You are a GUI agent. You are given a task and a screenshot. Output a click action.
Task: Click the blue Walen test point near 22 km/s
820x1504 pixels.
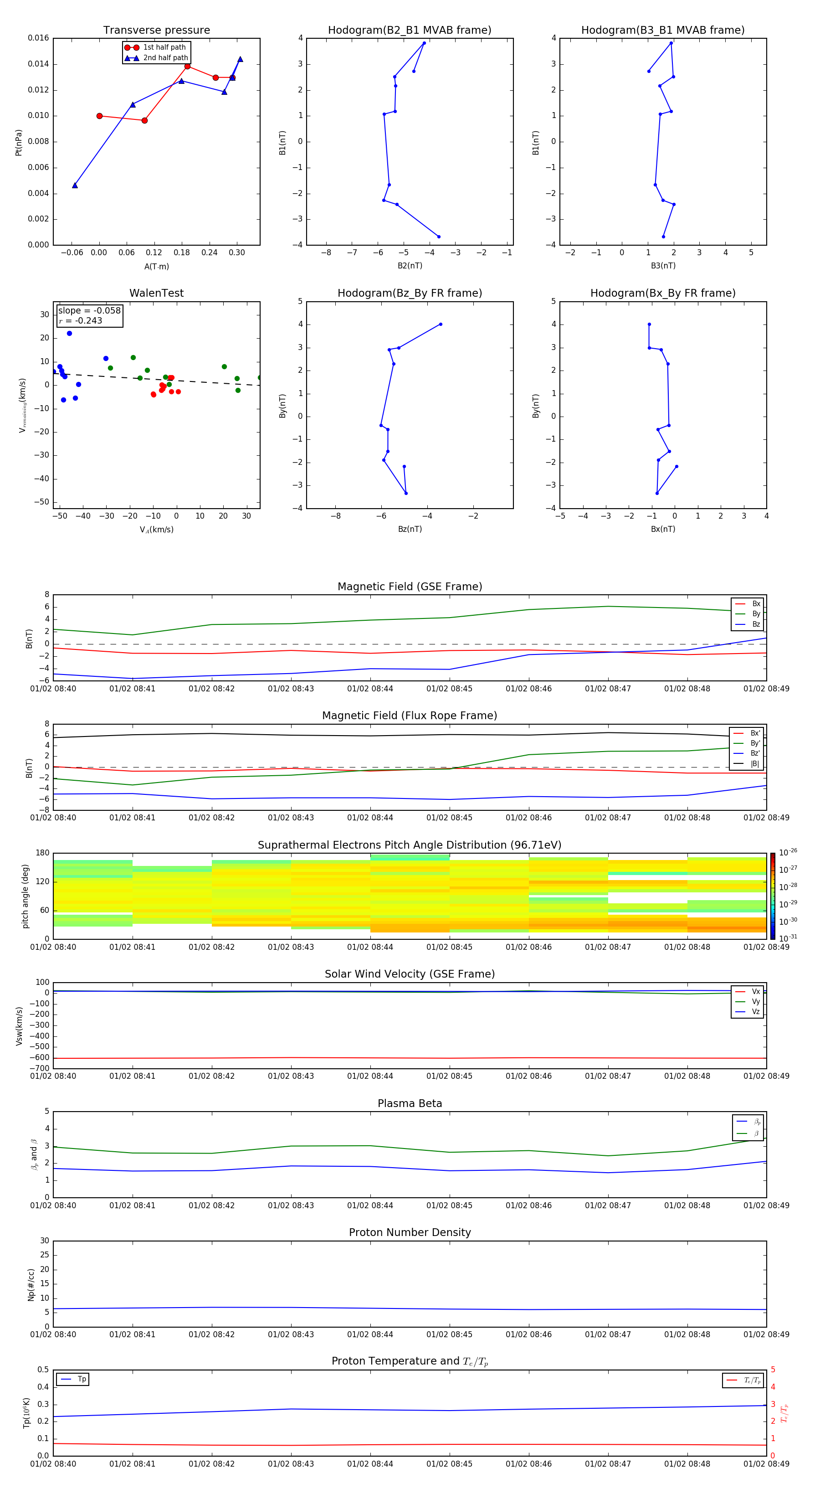(x=69, y=333)
